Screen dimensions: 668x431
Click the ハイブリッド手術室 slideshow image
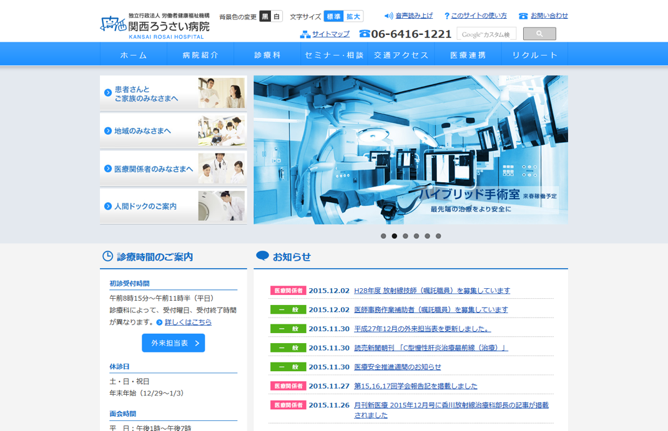point(411,150)
